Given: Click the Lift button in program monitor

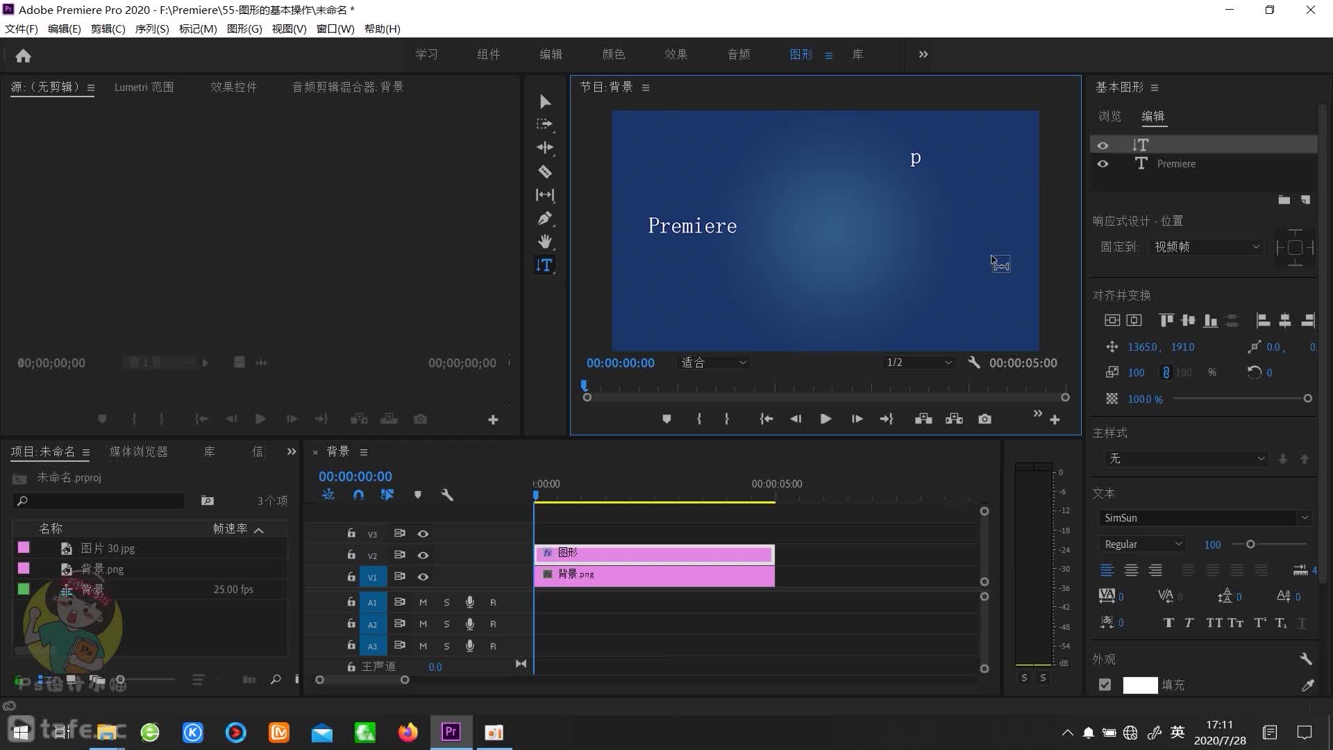Looking at the screenshot, I should click(923, 419).
